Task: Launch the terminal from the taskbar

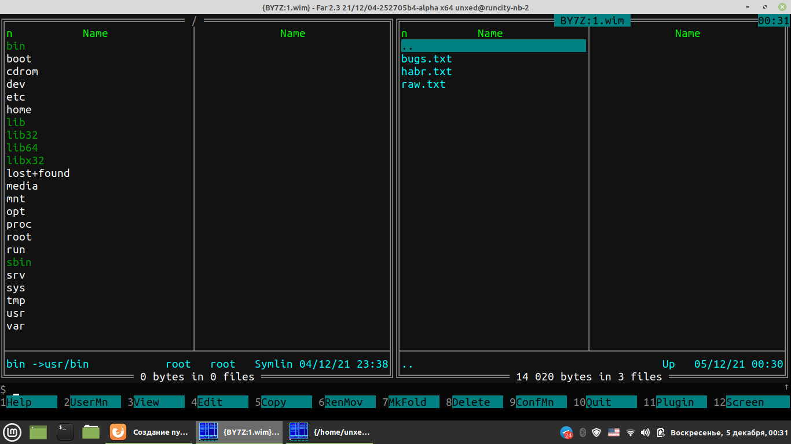Action: 65,432
